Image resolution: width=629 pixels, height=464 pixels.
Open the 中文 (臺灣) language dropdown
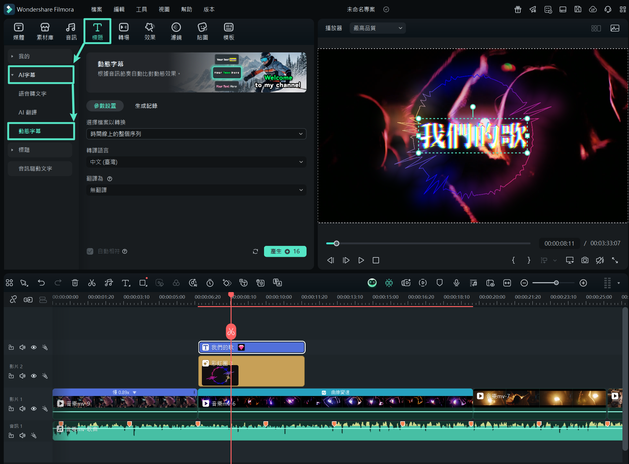[x=196, y=162]
